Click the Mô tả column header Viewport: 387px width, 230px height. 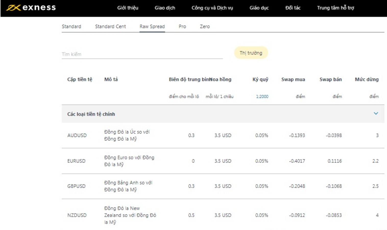tap(111, 79)
